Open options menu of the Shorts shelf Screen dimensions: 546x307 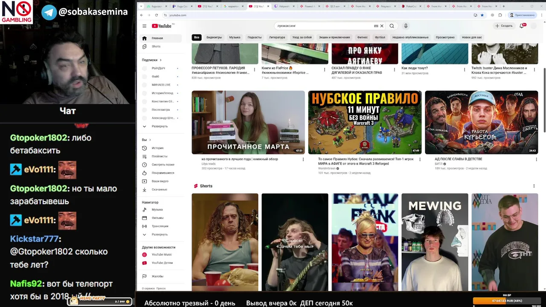tap(534, 186)
